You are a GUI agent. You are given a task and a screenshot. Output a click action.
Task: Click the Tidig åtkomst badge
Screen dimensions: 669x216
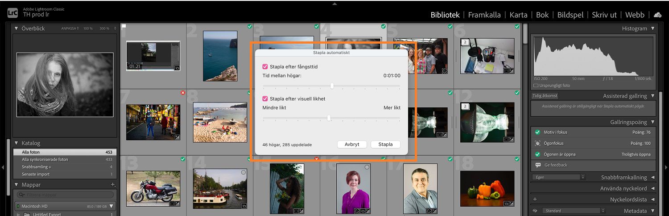click(545, 96)
